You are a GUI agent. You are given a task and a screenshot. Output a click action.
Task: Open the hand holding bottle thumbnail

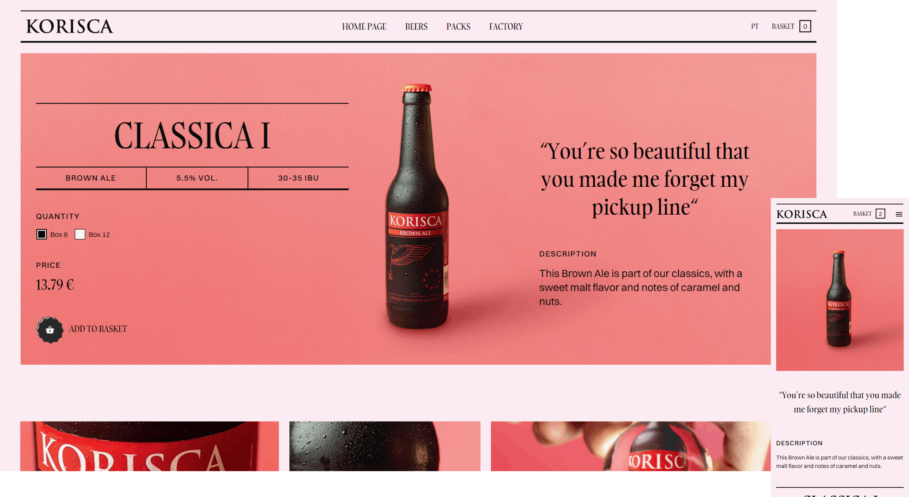coord(631,446)
